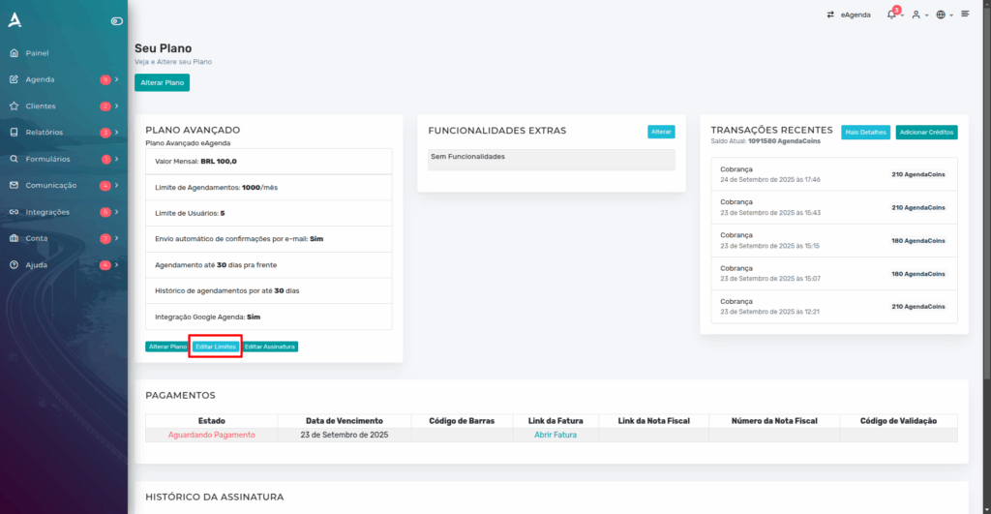This screenshot has height=514, width=991.
Task: Click the globe language icon
Action: pos(941,15)
